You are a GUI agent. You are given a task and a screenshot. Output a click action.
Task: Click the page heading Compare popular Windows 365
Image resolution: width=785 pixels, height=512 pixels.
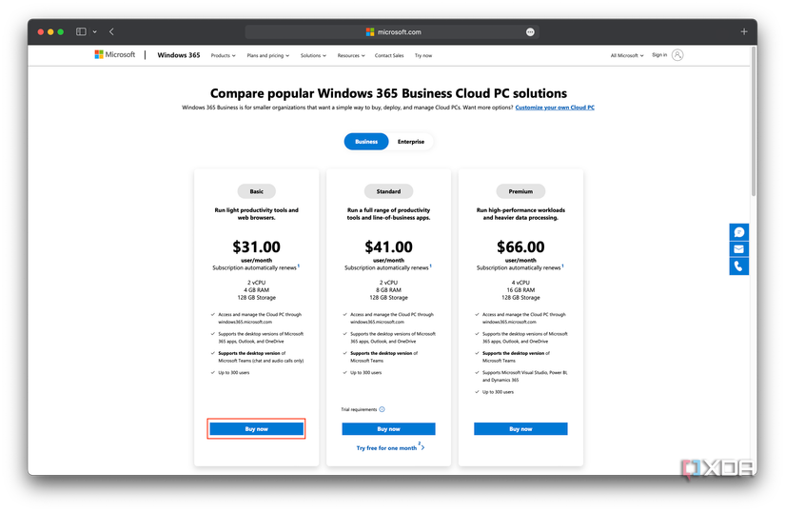click(x=388, y=93)
